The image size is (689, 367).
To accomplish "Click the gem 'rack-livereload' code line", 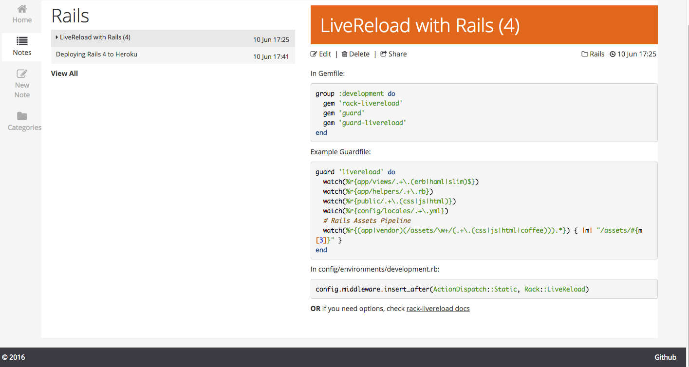I will (x=363, y=103).
